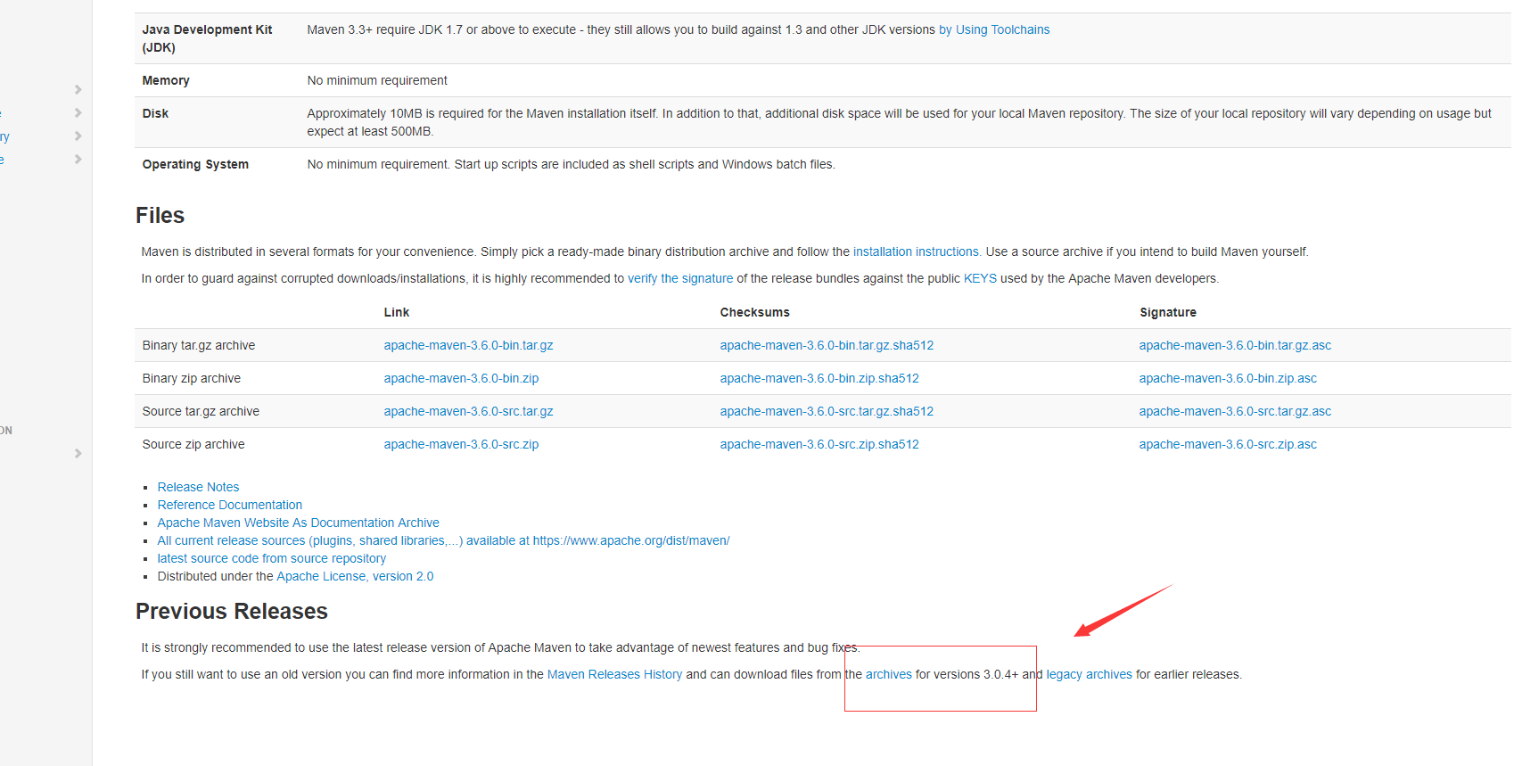Click the Disk requirement text about 10MB
Screen dimensions: 1514x766
click(899, 122)
